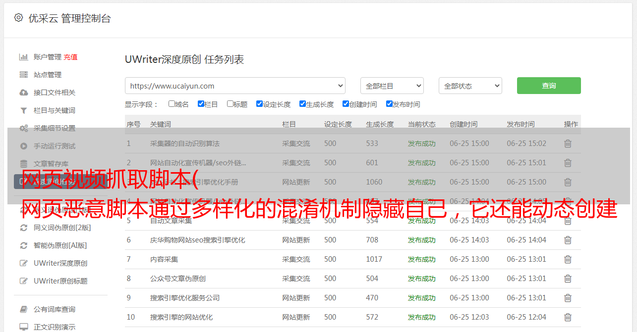Delete row 10 搜索引擎的网站优化
637x332 pixels.
point(568,317)
